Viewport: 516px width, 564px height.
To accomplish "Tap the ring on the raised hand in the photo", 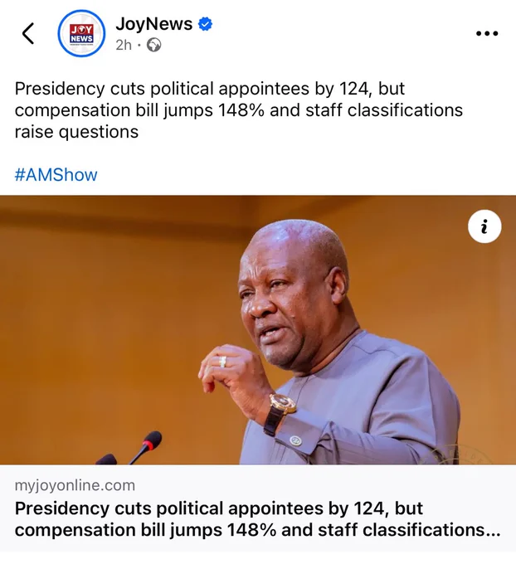I will (222, 362).
